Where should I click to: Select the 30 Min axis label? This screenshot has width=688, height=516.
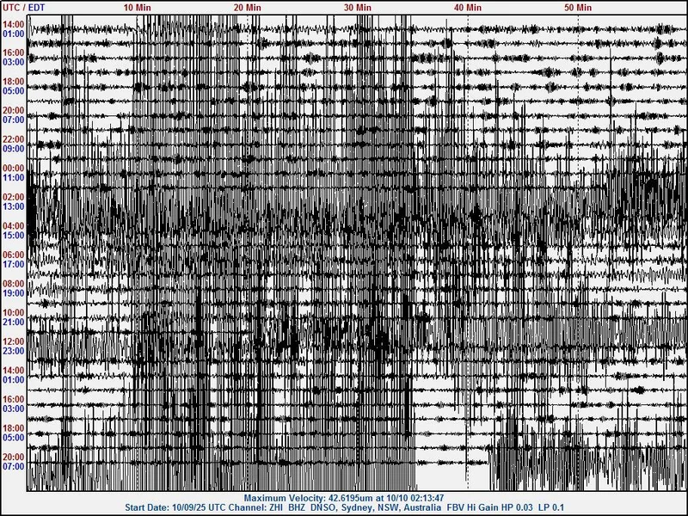(x=358, y=7)
